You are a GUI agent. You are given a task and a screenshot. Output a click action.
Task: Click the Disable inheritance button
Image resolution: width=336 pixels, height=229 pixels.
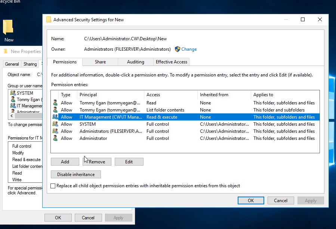[76, 175]
